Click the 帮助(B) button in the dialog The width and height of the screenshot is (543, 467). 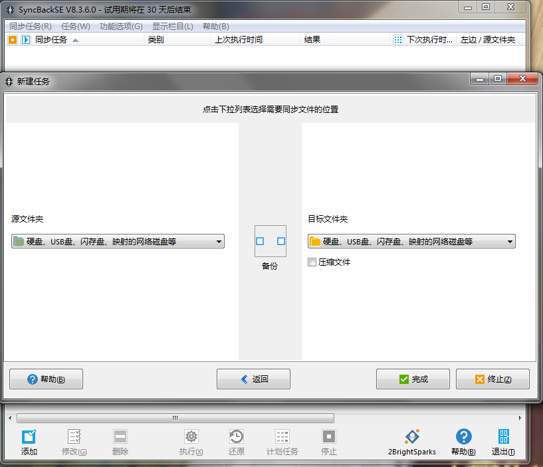tap(46, 379)
